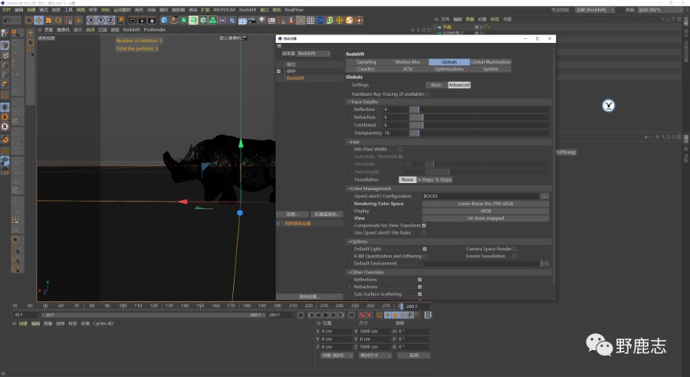Viewport: 690px width, 377px height.
Task: Click the OpenColorIO Configuration browse button
Action: click(545, 196)
